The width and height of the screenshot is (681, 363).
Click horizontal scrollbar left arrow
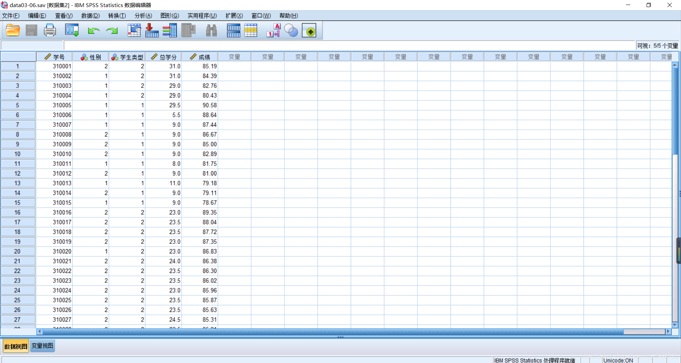[39, 331]
